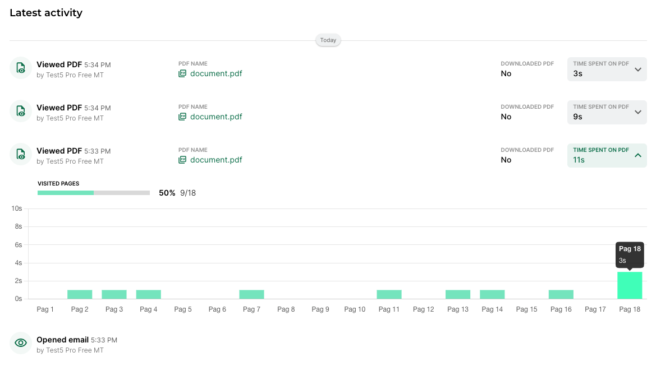Click the visited pages progress bar
656x366 pixels.
94,193
